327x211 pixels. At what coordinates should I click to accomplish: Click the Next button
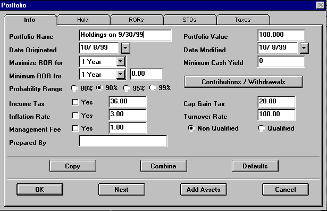[122, 190]
